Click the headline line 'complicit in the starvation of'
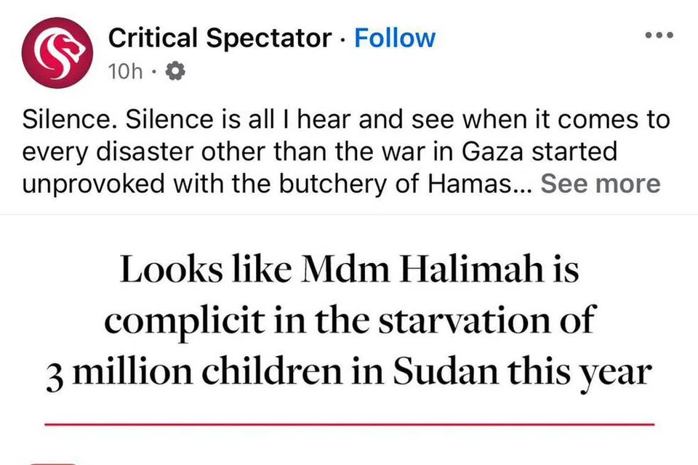 (349, 321)
